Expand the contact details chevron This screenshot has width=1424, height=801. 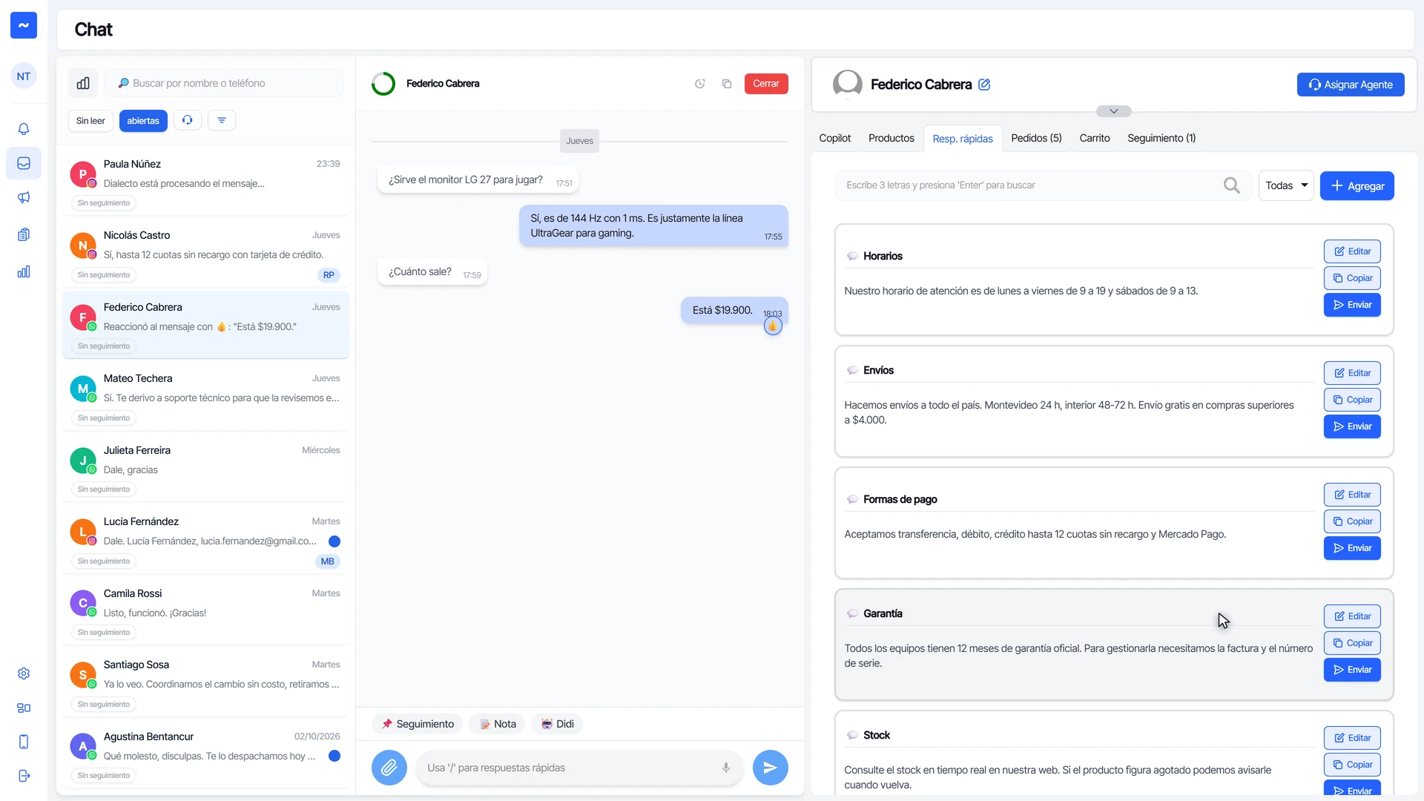coord(1113,111)
